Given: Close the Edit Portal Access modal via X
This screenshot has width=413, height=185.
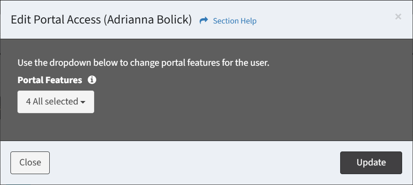Looking at the screenshot, I should (x=398, y=17).
